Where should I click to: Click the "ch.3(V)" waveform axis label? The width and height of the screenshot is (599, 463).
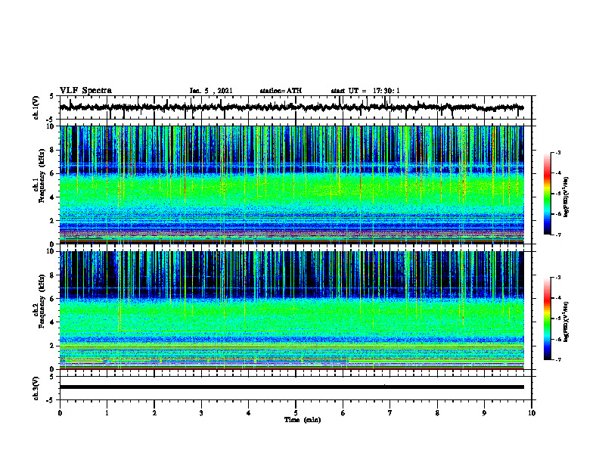coord(36,388)
